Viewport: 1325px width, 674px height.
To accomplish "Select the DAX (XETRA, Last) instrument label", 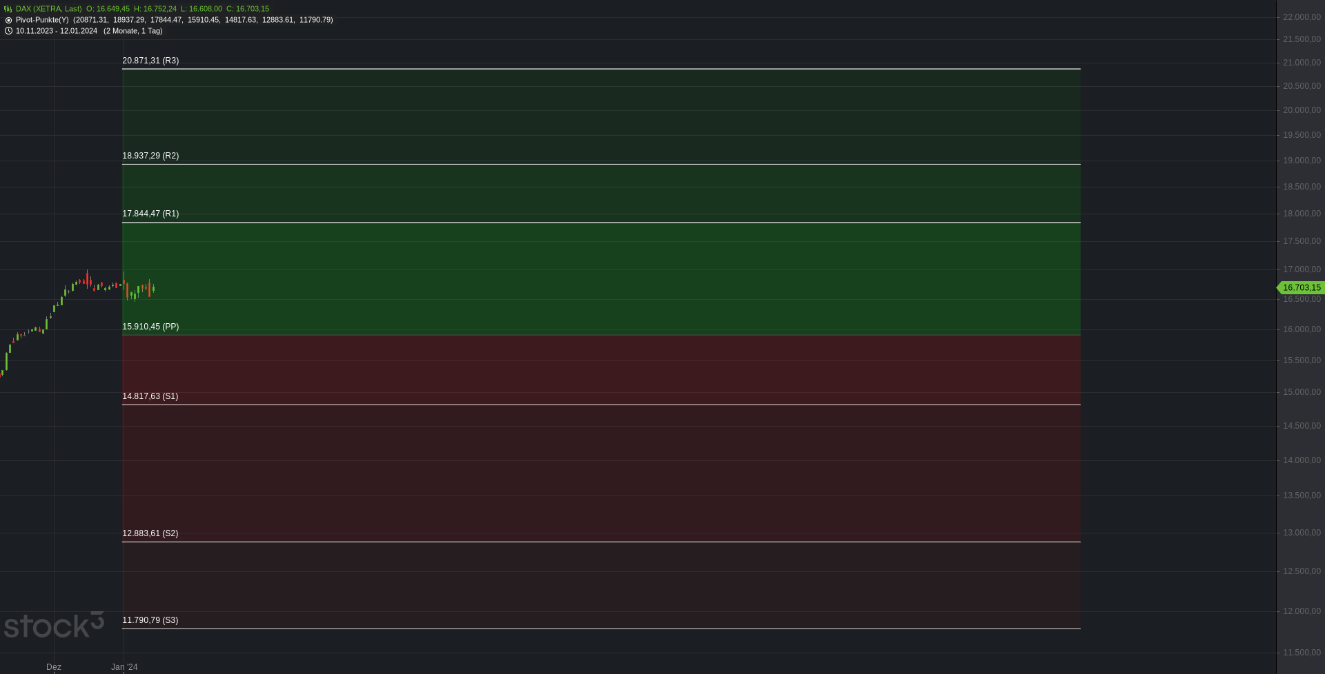I will tap(49, 9).
